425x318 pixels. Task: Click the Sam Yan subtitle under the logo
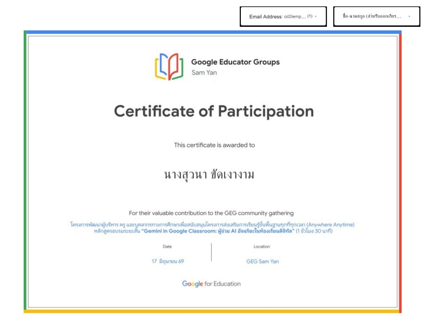click(x=204, y=73)
